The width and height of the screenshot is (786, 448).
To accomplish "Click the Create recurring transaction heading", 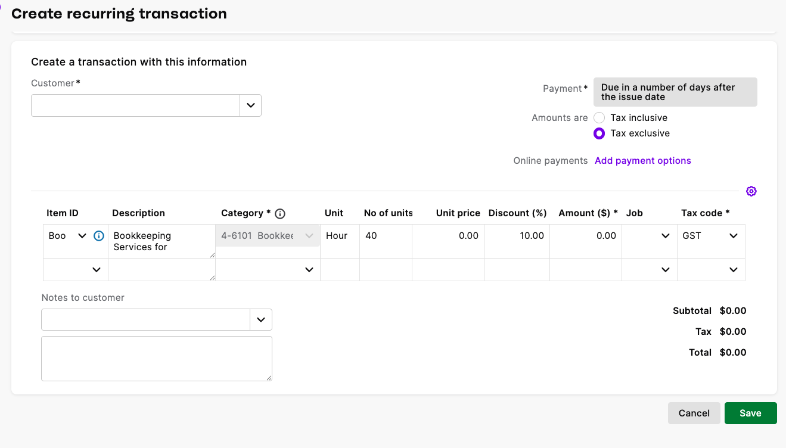I will [x=119, y=14].
